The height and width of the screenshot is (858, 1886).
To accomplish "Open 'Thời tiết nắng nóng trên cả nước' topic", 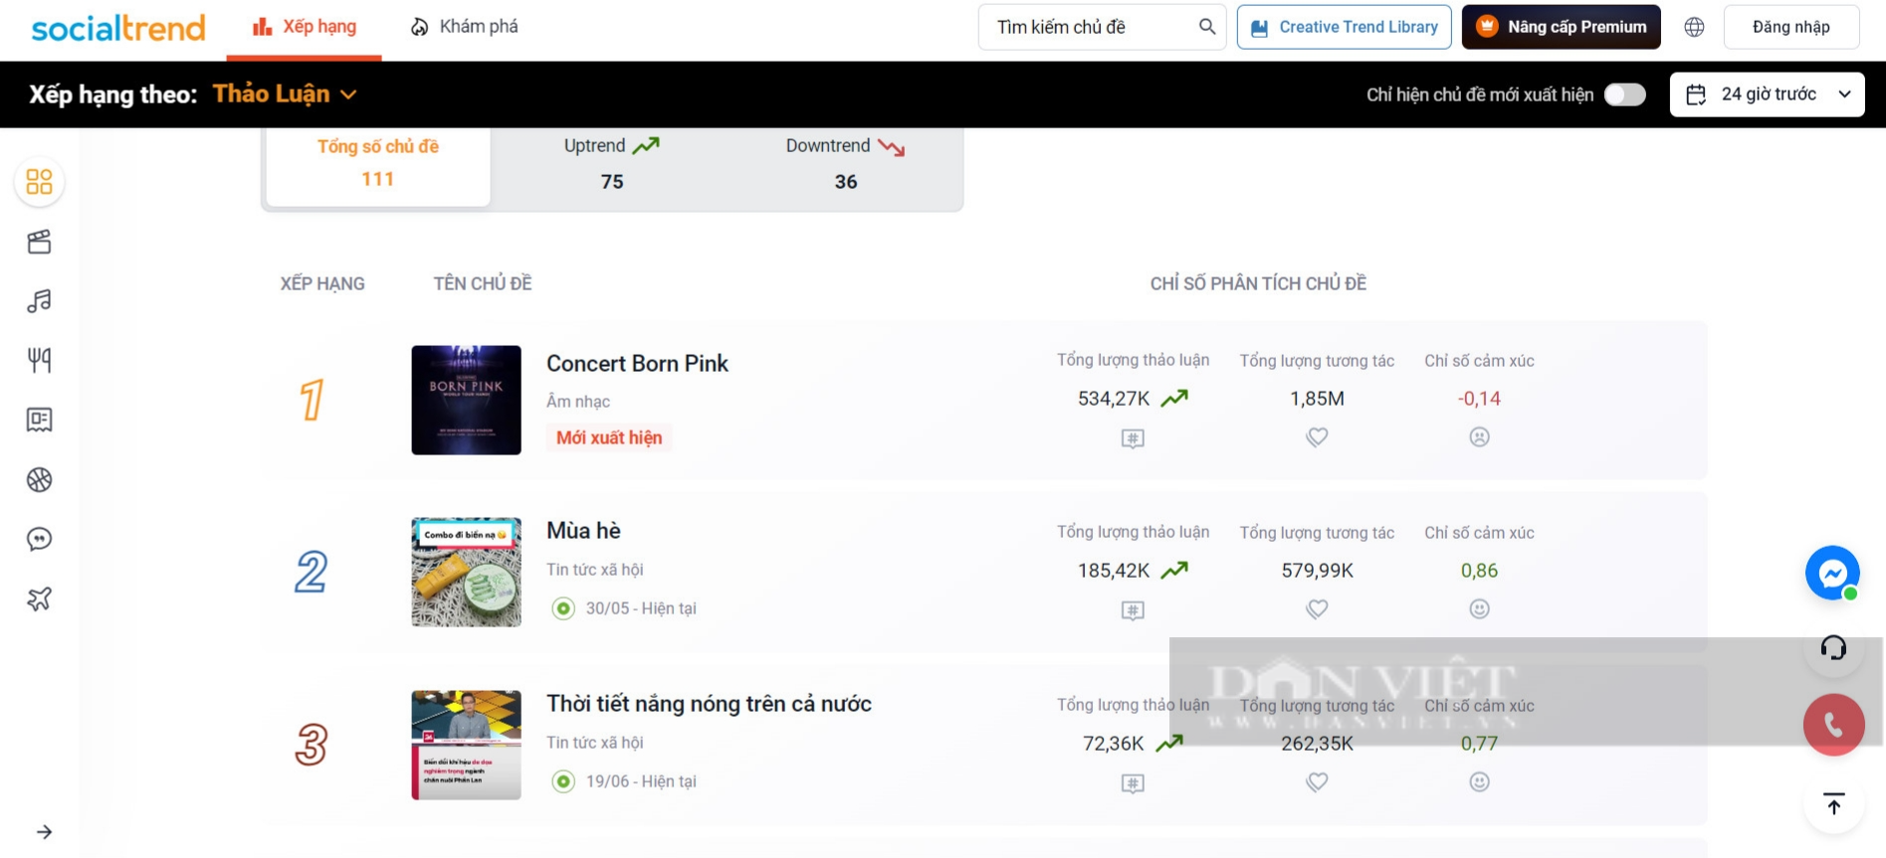I will 709,704.
